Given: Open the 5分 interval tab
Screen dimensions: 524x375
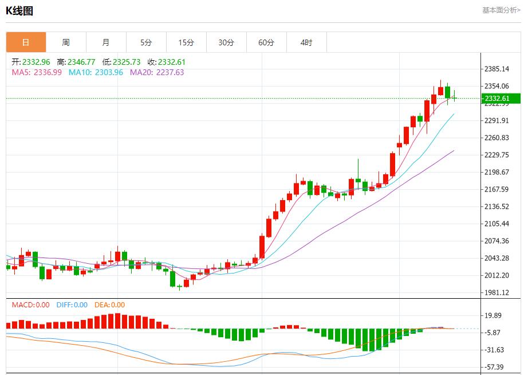Looking at the screenshot, I should click(146, 42).
